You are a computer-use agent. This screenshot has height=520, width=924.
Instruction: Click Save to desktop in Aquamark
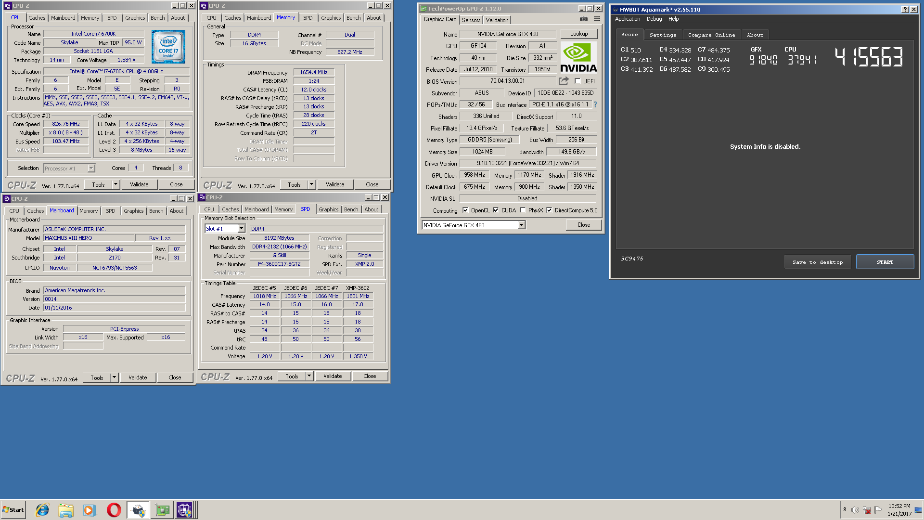tap(818, 262)
